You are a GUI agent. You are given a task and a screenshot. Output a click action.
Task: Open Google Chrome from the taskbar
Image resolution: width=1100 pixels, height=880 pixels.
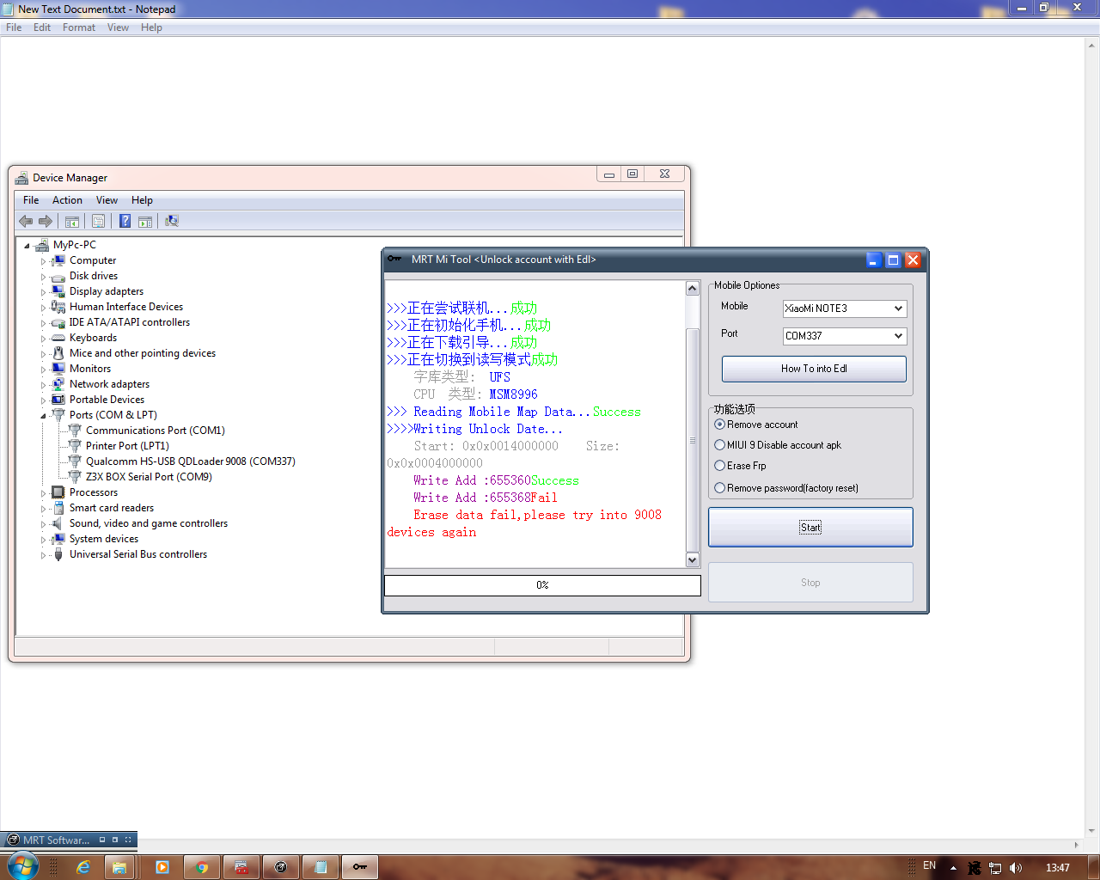point(202,867)
